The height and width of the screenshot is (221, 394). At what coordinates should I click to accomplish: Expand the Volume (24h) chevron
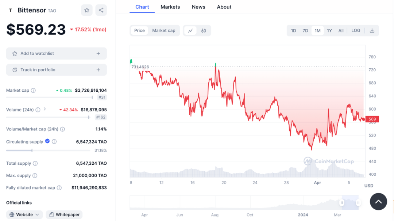tap(45, 109)
